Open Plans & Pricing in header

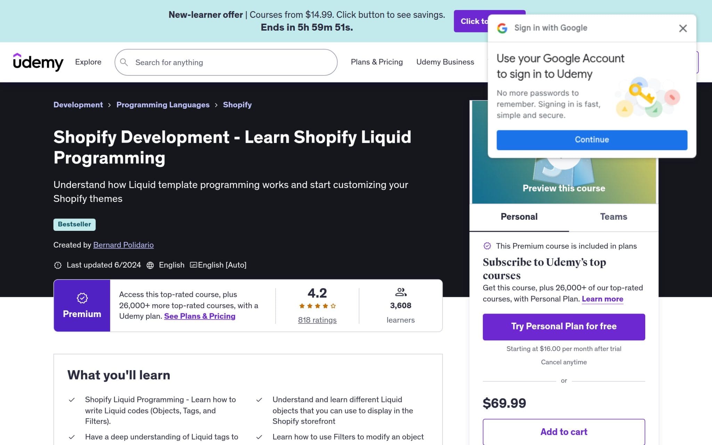pos(377,62)
